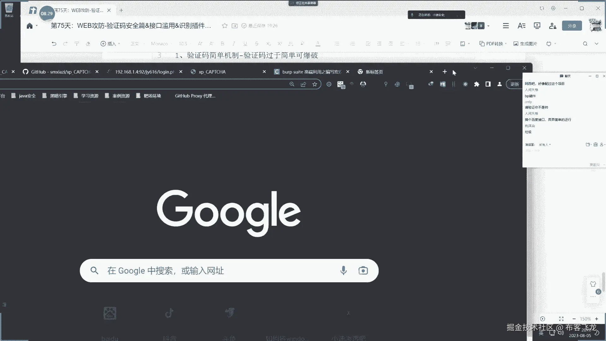Toggle Chrome side panel icon
The height and width of the screenshot is (341, 606).
click(x=488, y=84)
